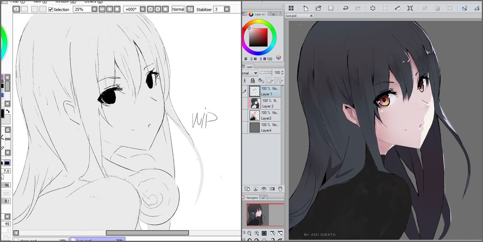Click the zoom in plus button in SAI
This screenshot has width=483, height=242.
[109, 9]
